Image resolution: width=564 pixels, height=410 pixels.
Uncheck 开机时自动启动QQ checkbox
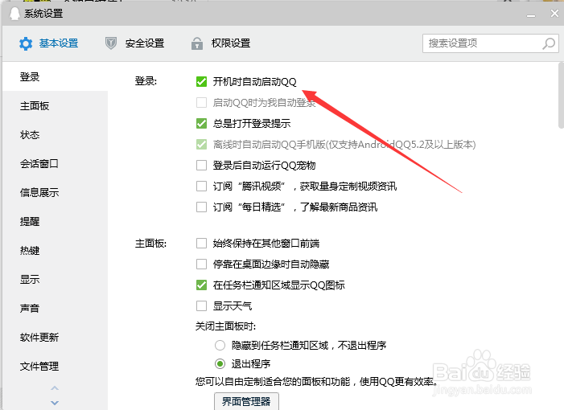tap(201, 82)
